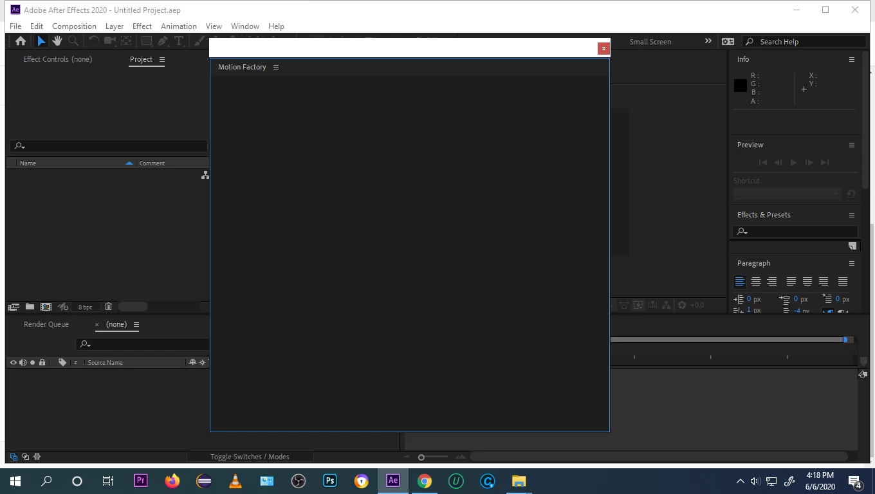Select the Zoom magnifier tool
Image resolution: width=875 pixels, height=494 pixels.
point(73,41)
